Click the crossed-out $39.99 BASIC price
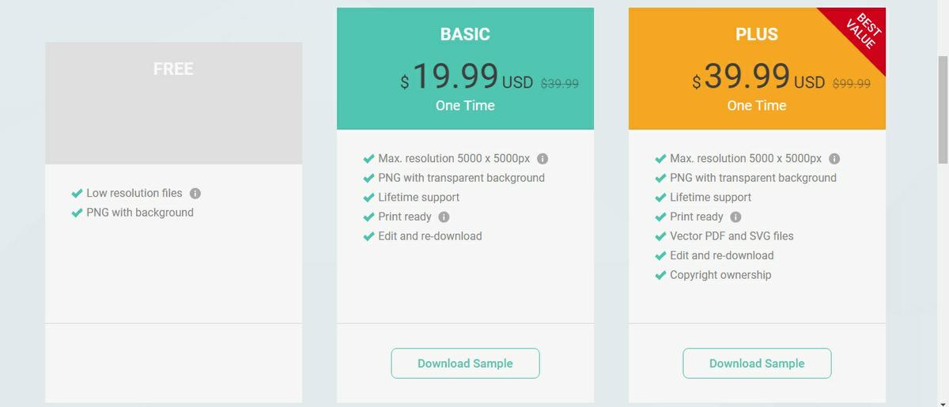 (560, 83)
